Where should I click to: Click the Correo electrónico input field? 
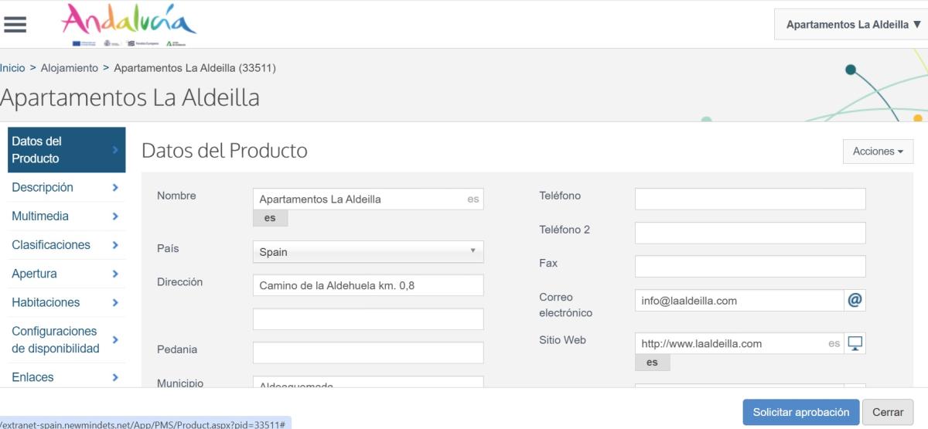739,301
